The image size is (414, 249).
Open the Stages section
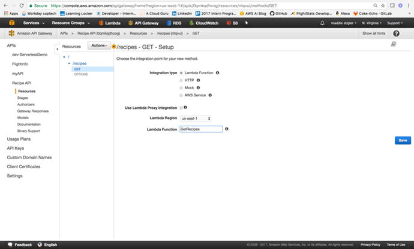22,98
